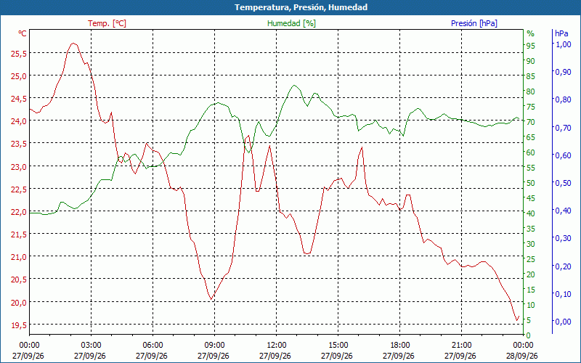The image size is (581, 363).
Task: Click the 0,90 pressure axis value
Action: point(564,72)
